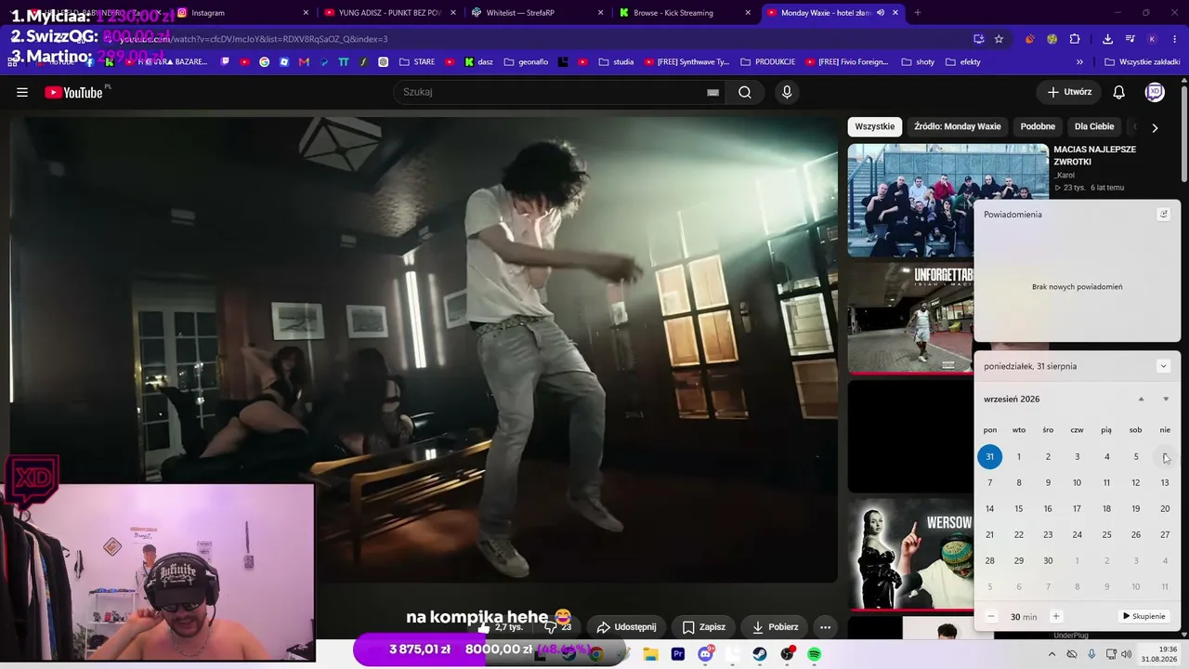Close the Instagram browser tab
The height and width of the screenshot is (669, 1189).
coord(306,13)
